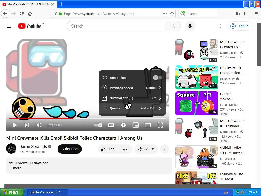Viewport: 261px width, 196px height.
Task: Expand Quality via Auto (360p) chevron
Action: (160, 108)
